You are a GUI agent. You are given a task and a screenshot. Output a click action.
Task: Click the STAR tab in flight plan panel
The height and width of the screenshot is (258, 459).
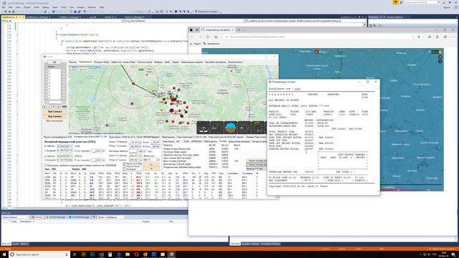(x=186, y=141)
